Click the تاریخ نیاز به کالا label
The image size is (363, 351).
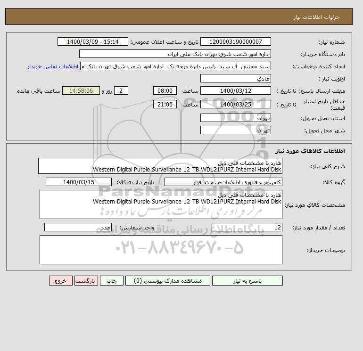[x=135, y=182]
